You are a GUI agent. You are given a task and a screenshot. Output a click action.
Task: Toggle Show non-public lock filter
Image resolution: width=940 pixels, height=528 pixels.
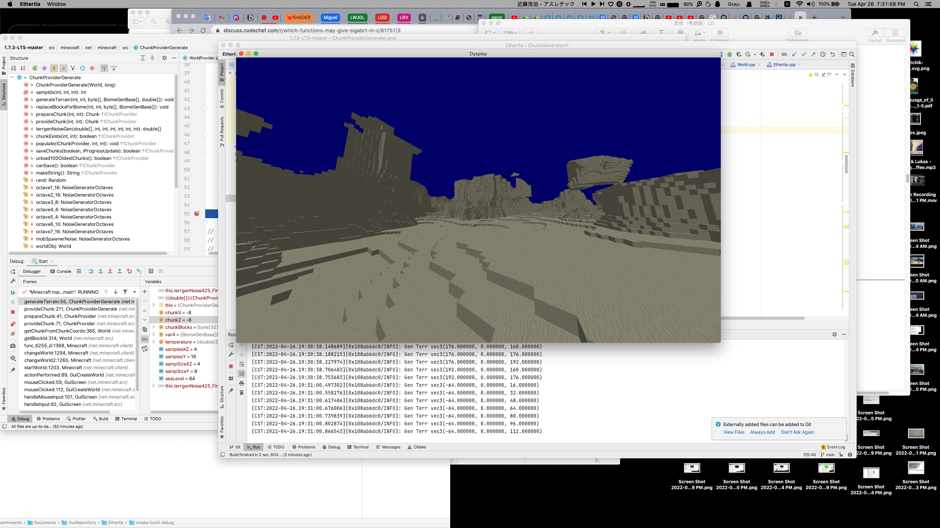tap(64, 68)
